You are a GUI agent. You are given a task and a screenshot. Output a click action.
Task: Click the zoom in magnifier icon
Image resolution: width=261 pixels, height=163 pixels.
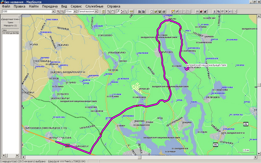click(x=58, y=11)
